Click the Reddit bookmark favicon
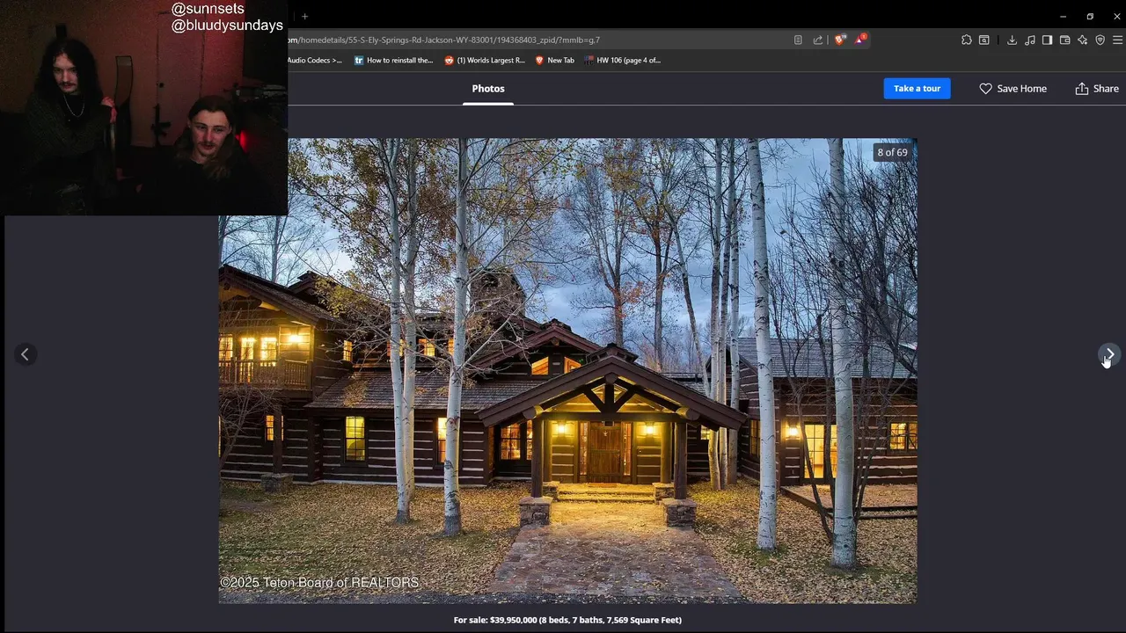 (x=449, y=61)
